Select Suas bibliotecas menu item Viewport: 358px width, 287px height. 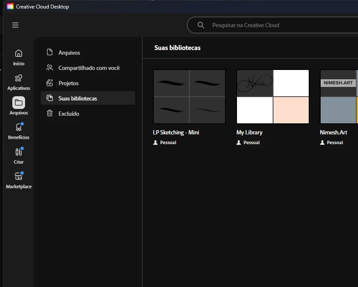(x=88, y=98)
